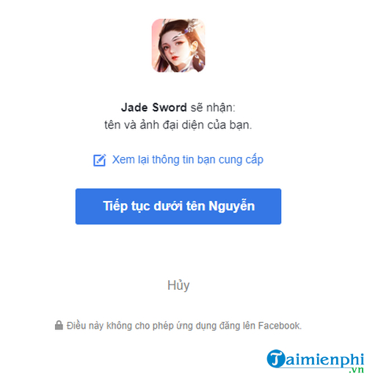Click the Jade Sword app icon
Image resolution: width=367 pixels, height=377 pixels.
click(x=178, y=45)
